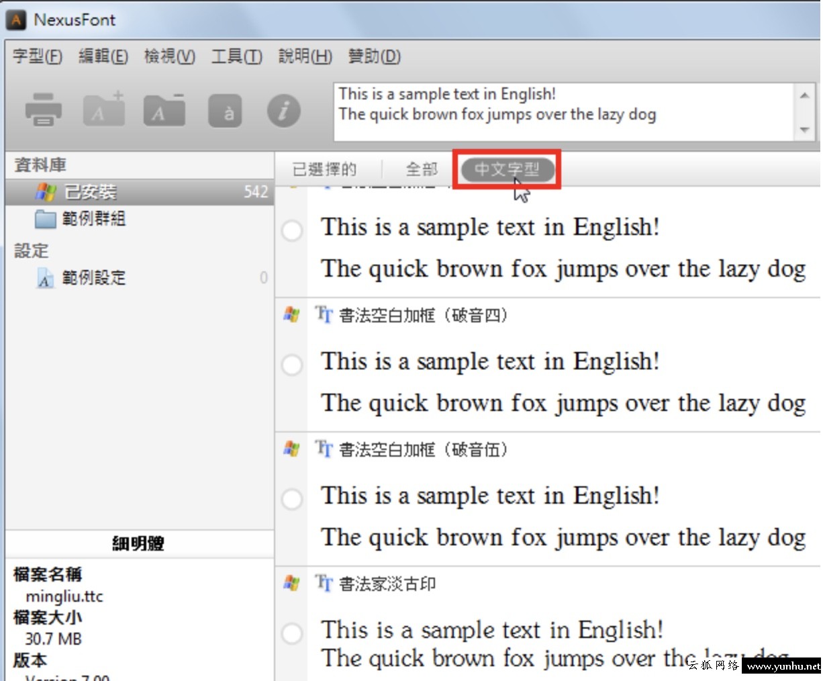This screenshot has width=823, height=681.
Task: Click the sample text scroll up arrow
Action: [x=804, y=95]
